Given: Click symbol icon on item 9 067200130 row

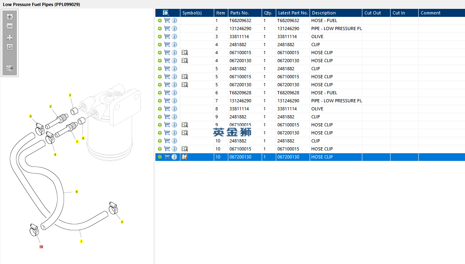Looking at the screenshot, I should pyautogui.click(x=185, y=133).
